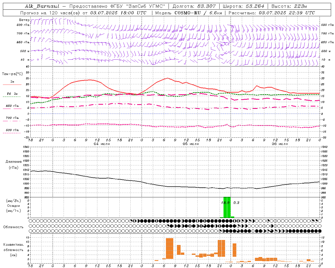Click the "Ветер" wind panel label
This screenshot has width=335, height=268.
pos(24,20)
